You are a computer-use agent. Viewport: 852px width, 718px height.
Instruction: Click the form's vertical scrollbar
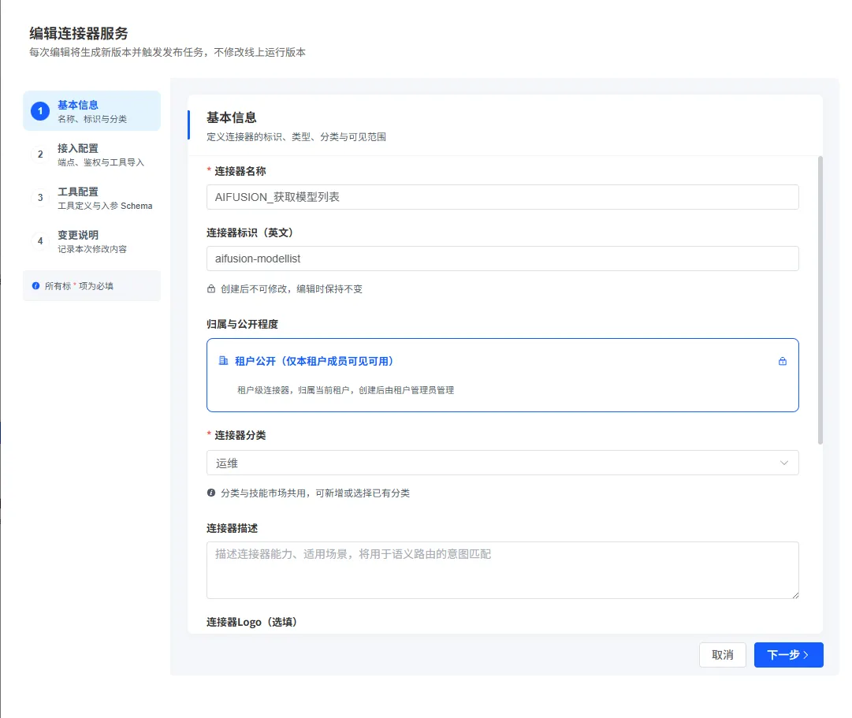point(820,300)
